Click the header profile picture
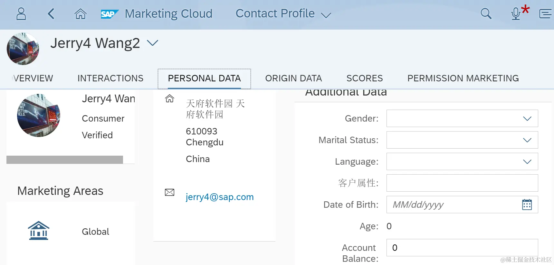Screen dimensions: 554x265 click(x=23, y=49)
